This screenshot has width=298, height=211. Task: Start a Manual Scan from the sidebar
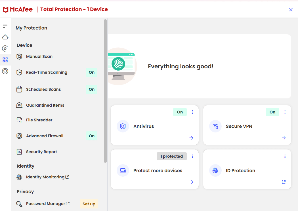click(x=39, y=56)
